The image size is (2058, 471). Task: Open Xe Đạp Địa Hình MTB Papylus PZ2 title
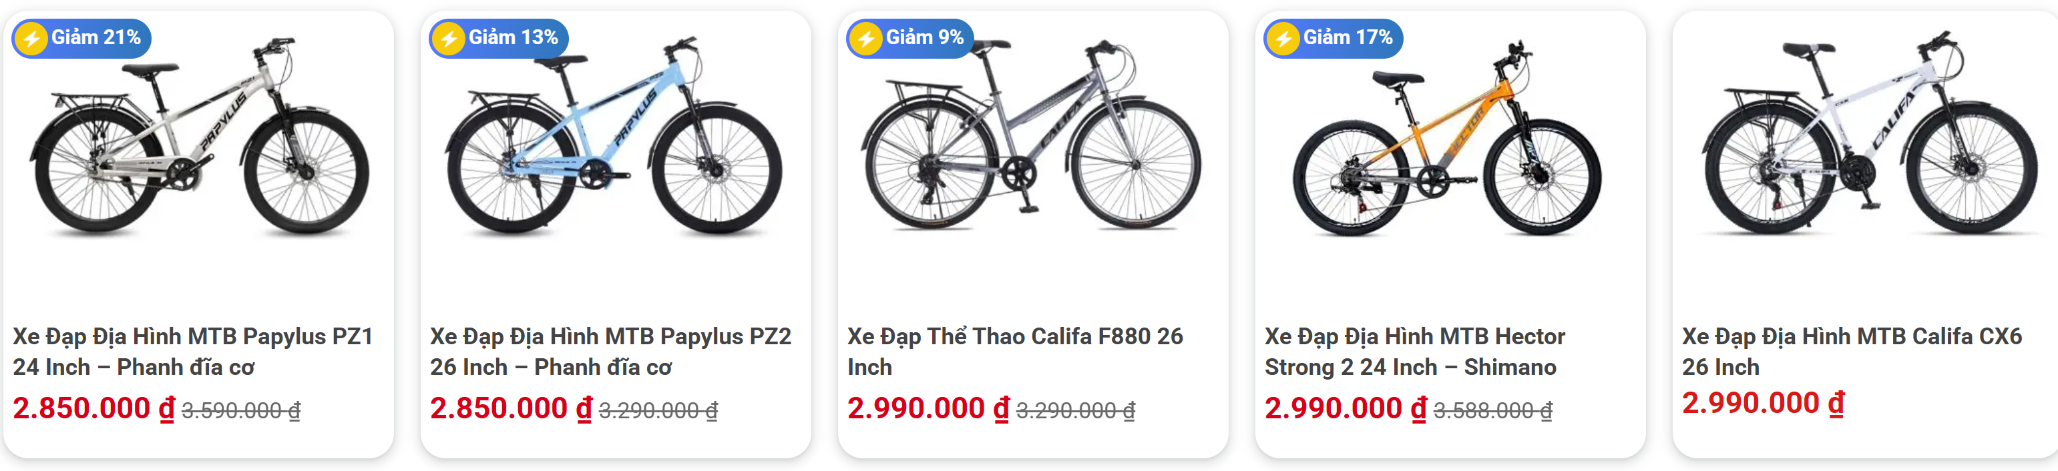click(610, 352)
